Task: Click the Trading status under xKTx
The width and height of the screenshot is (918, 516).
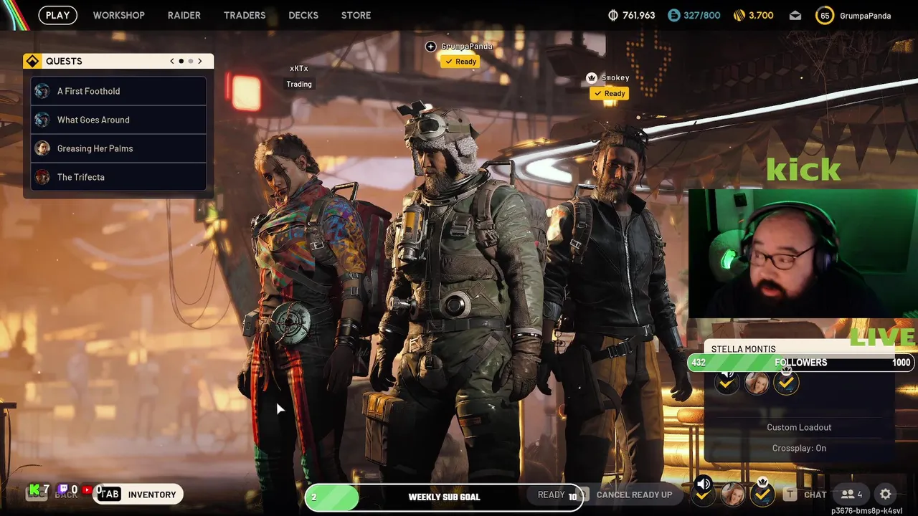Action: tap(299, 84)
